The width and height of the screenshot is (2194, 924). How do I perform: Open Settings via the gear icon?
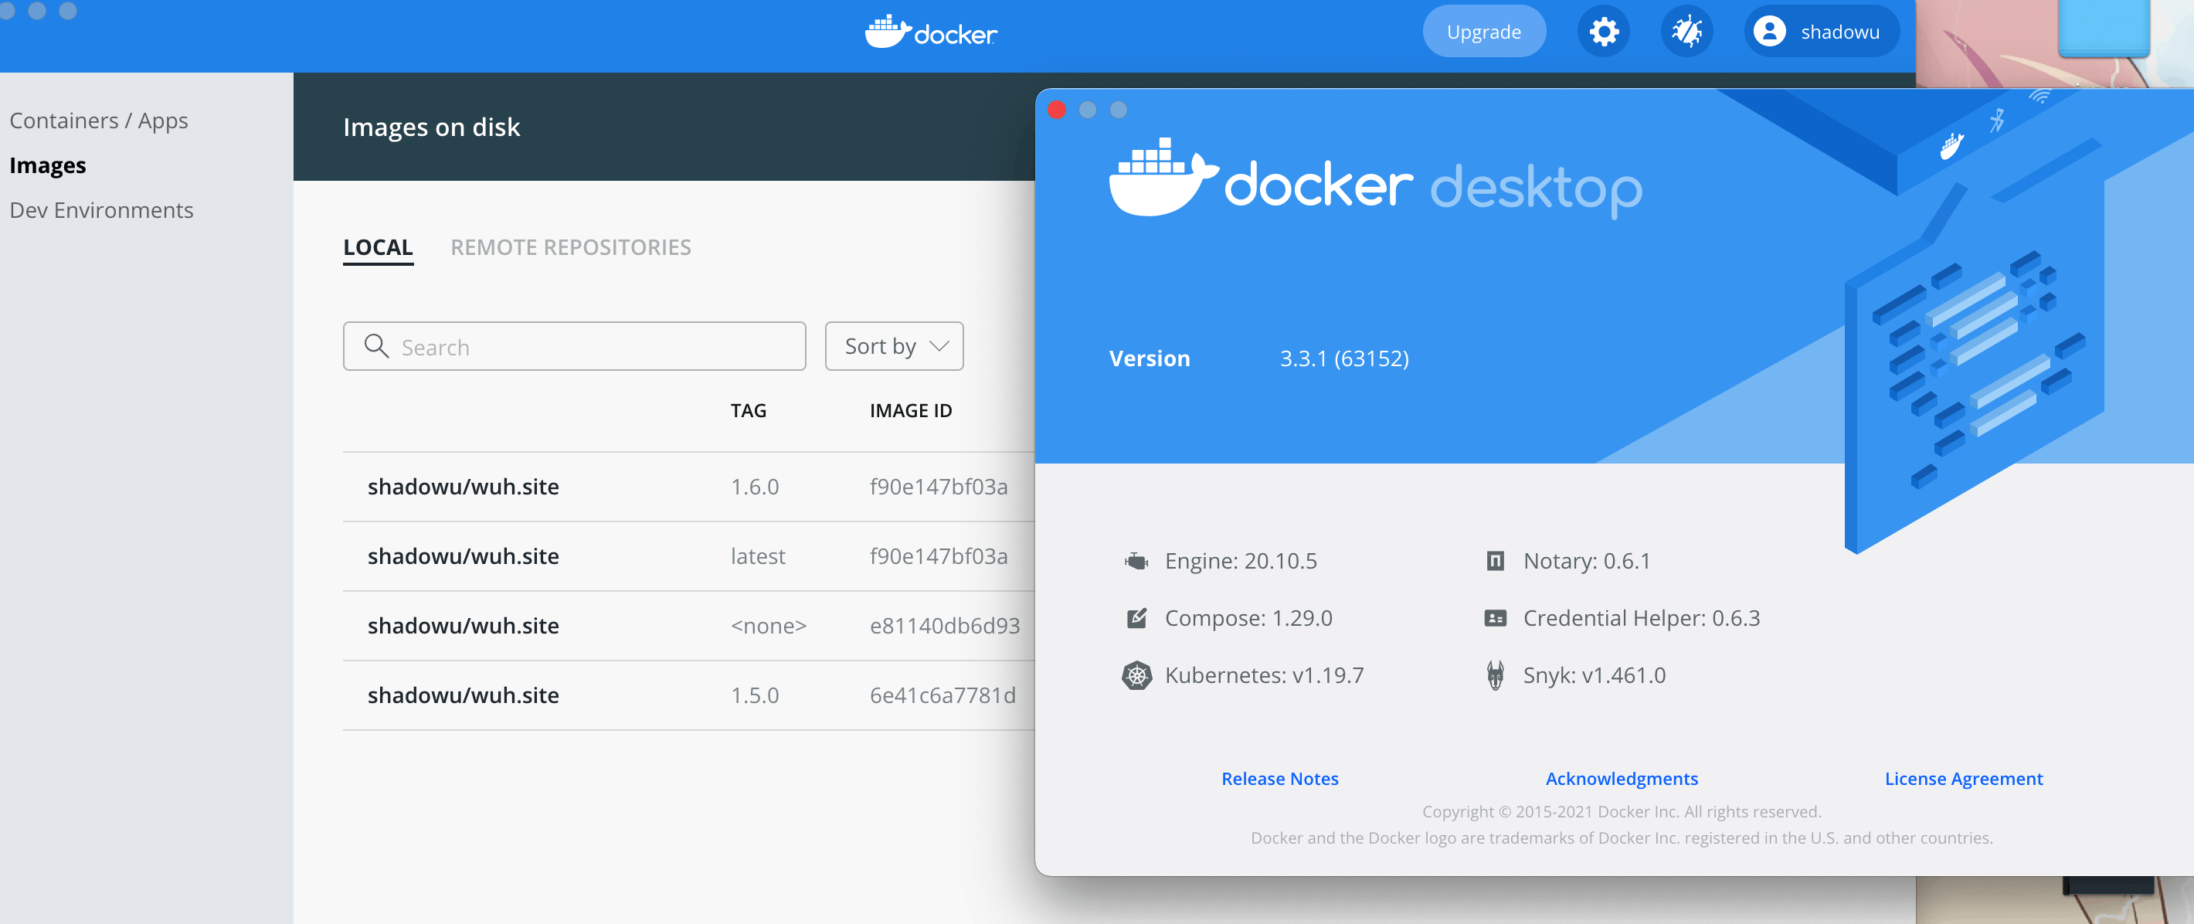click(x=1604, y=32)
